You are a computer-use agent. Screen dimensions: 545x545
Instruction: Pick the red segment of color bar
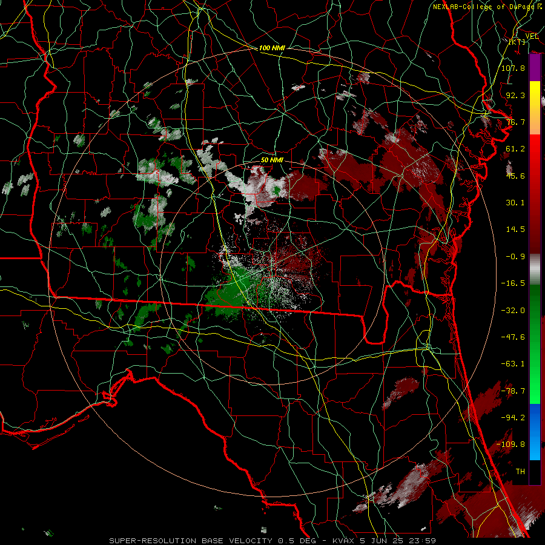point(535,194)
